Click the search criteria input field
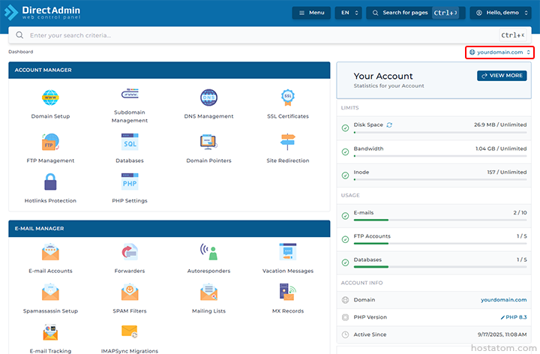540x354 pixels. point(255,35)
